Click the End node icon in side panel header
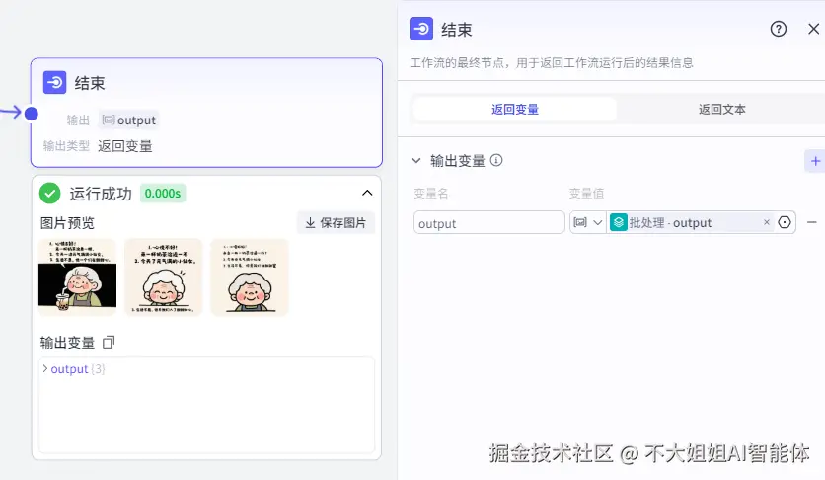Screen dimensions: 825x480 (421, 29)
